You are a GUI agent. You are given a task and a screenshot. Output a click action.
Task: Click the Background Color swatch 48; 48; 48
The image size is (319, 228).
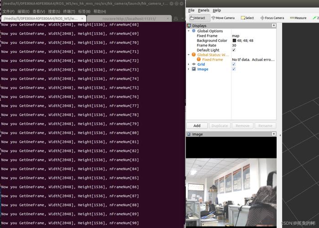click(x=234, y=41)
